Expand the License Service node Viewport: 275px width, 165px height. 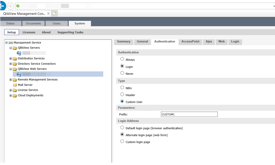[x=10, y=90]
